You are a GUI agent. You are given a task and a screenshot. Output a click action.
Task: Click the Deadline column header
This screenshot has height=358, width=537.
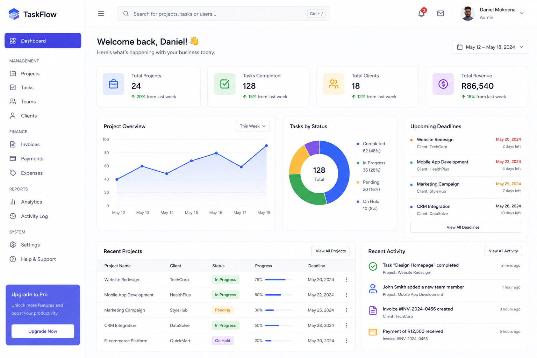point(317,266)
